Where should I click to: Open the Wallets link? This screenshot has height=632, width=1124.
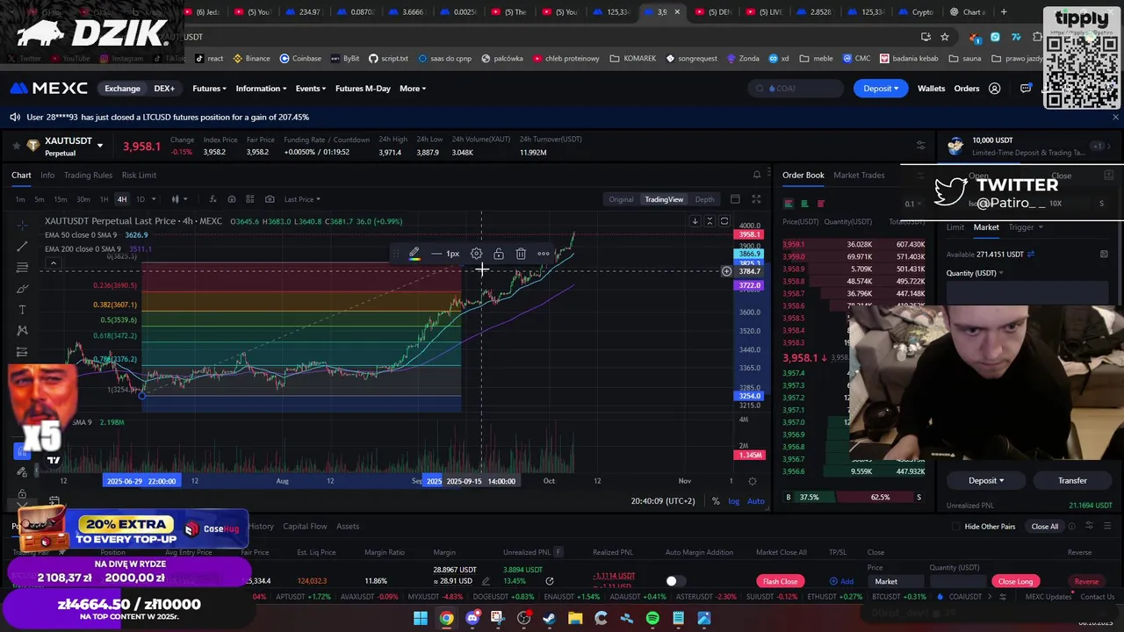pos(932,89)
